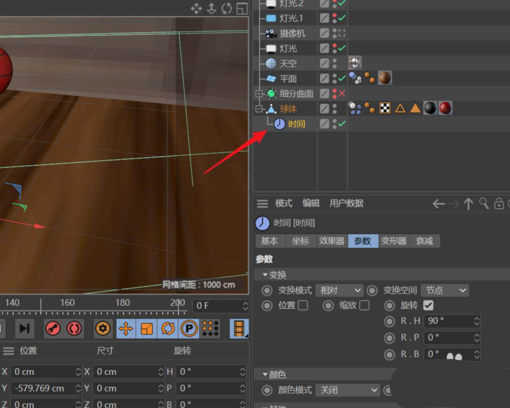Enable the 位置 (position) checkbox
The image size is (510, 408).
[x=303, y=305]
